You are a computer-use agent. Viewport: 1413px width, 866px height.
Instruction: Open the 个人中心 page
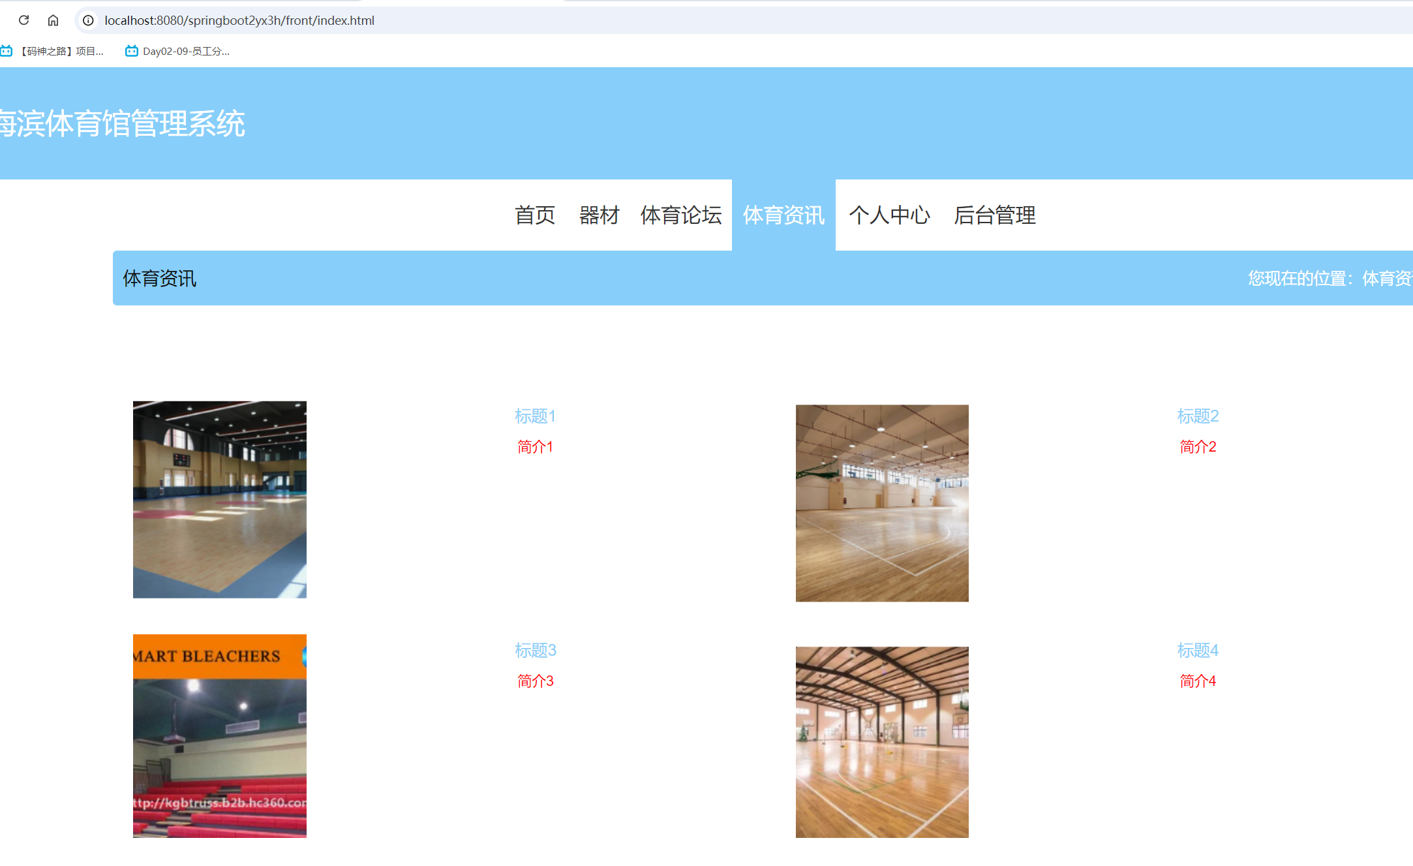[890, 215]
